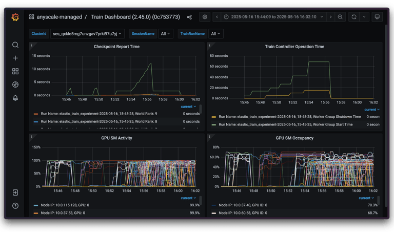Click the Grafana logo icon
The width and height of the screenshot is (394, 234).
point(15,17)
